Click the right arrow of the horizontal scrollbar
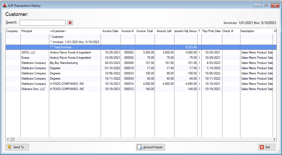This screenshot has height=155, width=282. (x=274, y=139)
